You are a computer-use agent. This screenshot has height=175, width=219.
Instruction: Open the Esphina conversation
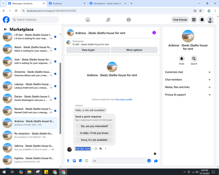coord(30,160)
